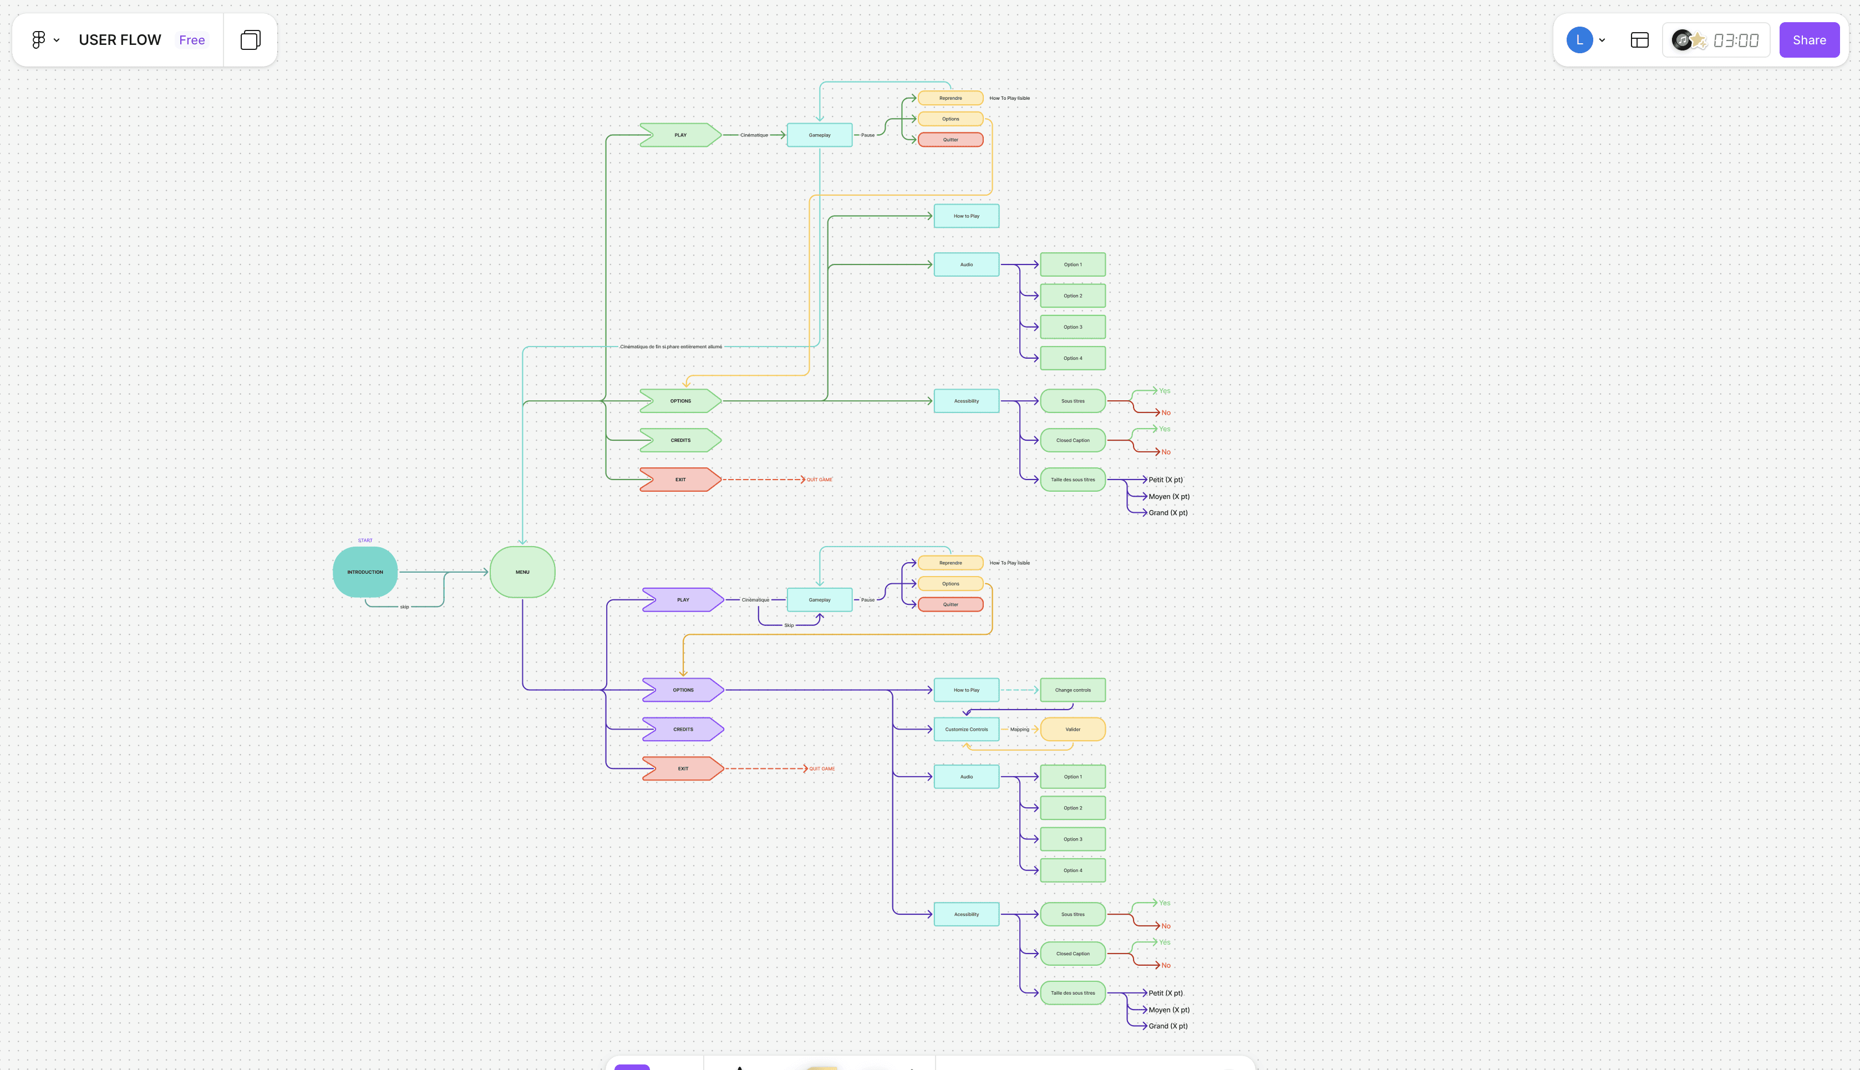This screenshot has height=1070, width=1860.
Task: Open the blue L user avatar
Action: point(1579,40)
